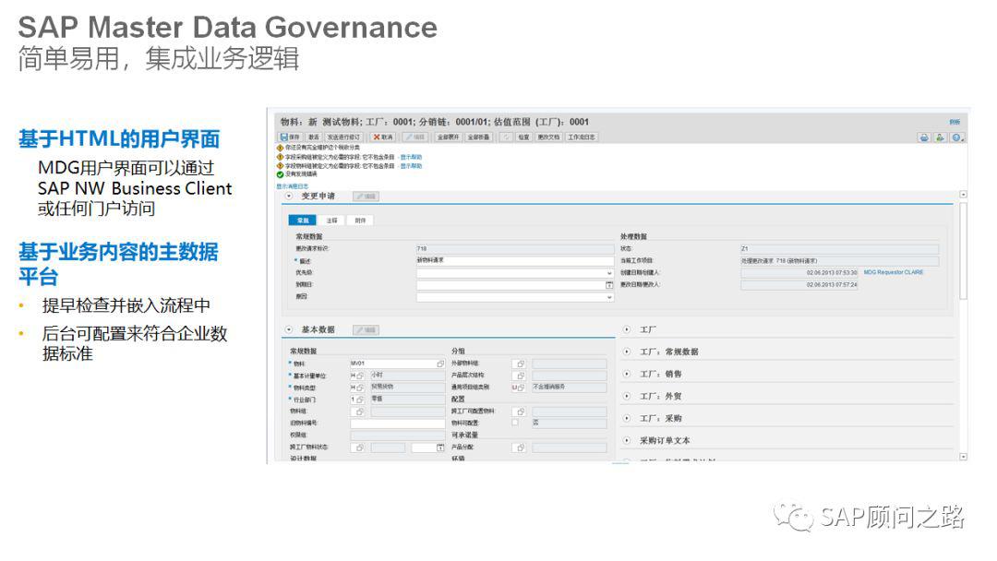Open the 显示消息日志 message log link
Image resolution: width=997 pixels, height=561 pixels.
293,186
